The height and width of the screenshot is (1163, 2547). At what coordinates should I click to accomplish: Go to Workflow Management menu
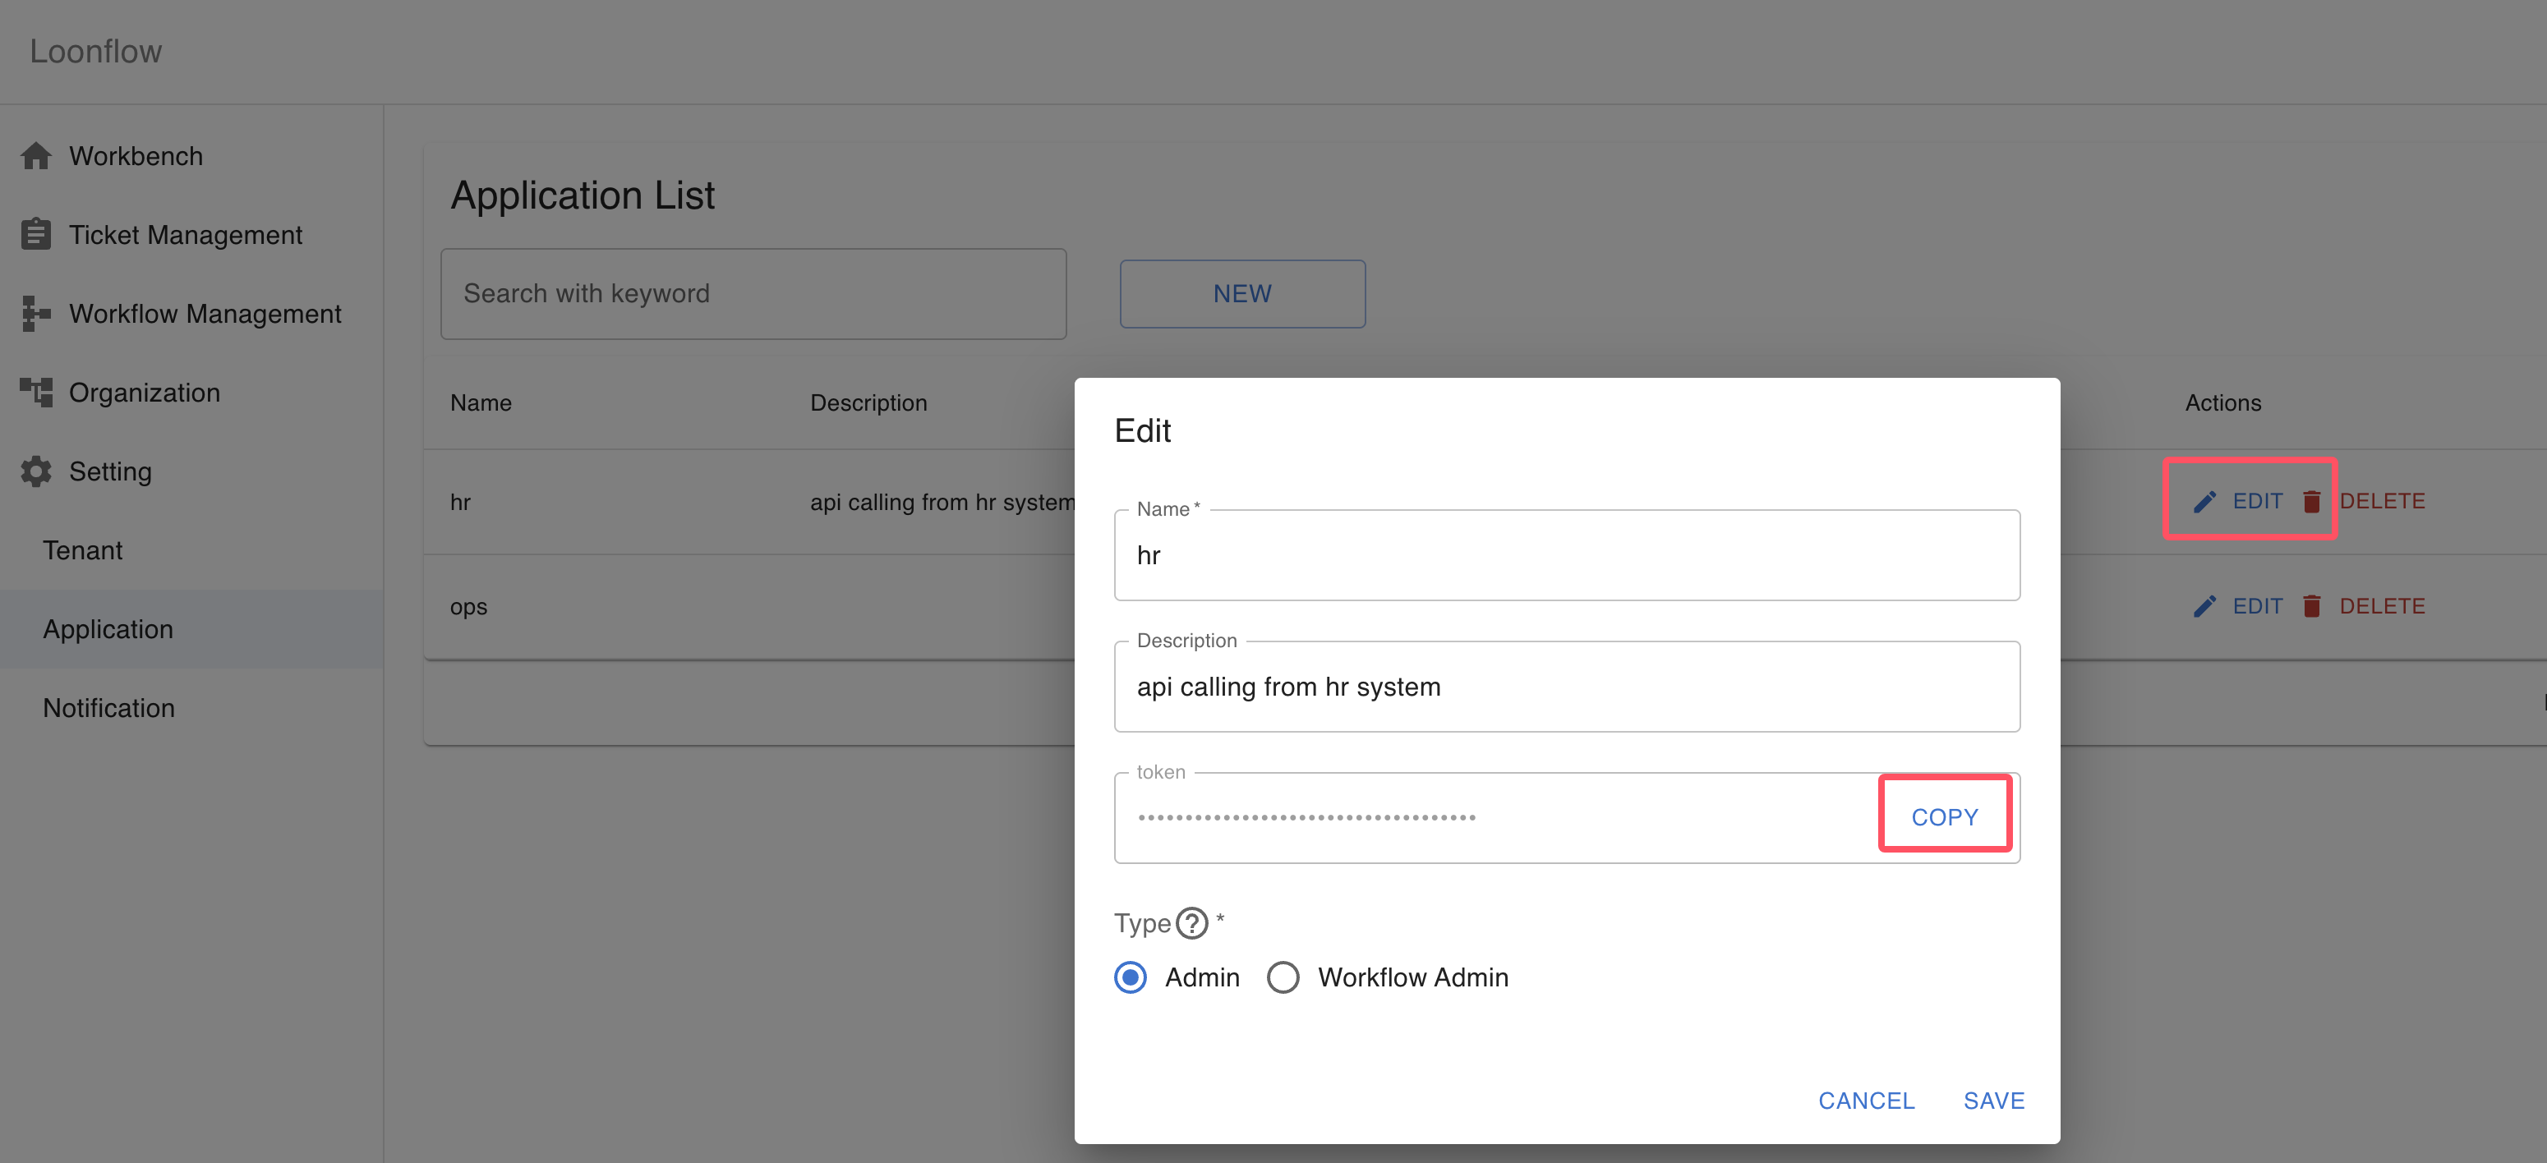click(x=191, y=313)
